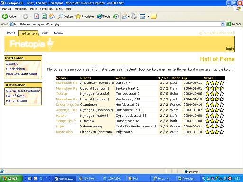Go to the Home page icon
This screenshot has width=243, height=182.
click(52, 16)
